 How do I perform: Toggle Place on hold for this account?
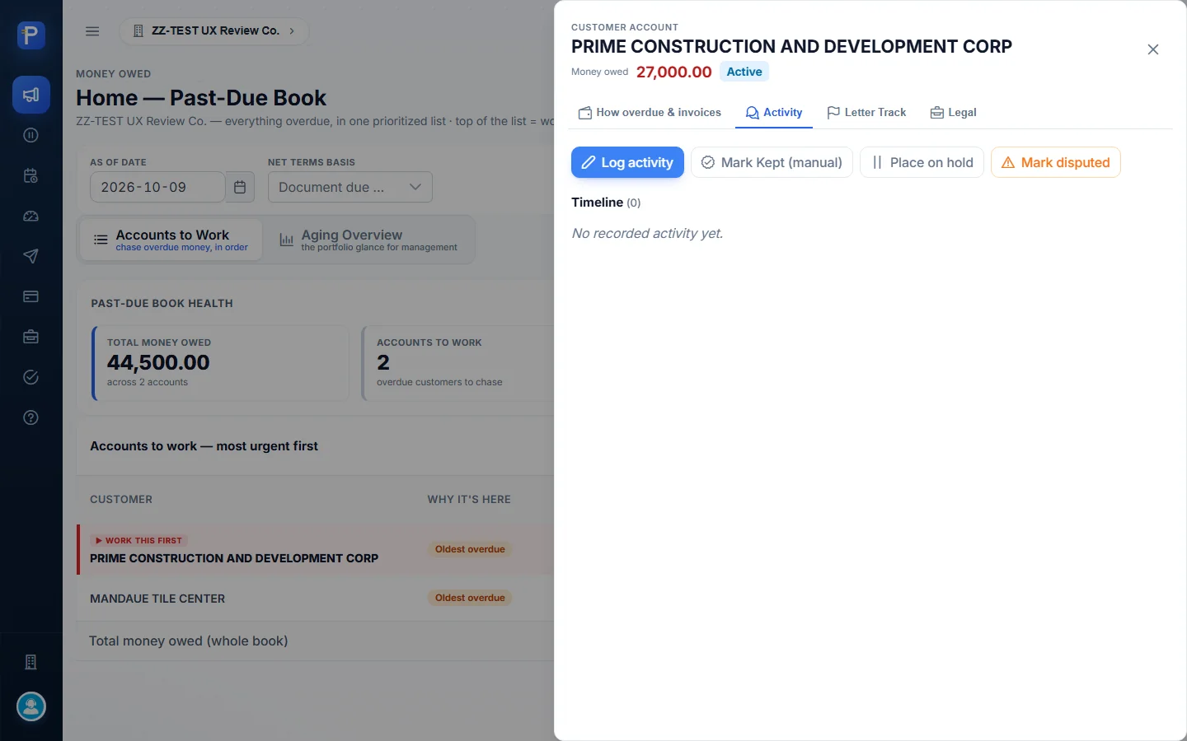coord(922,162)
